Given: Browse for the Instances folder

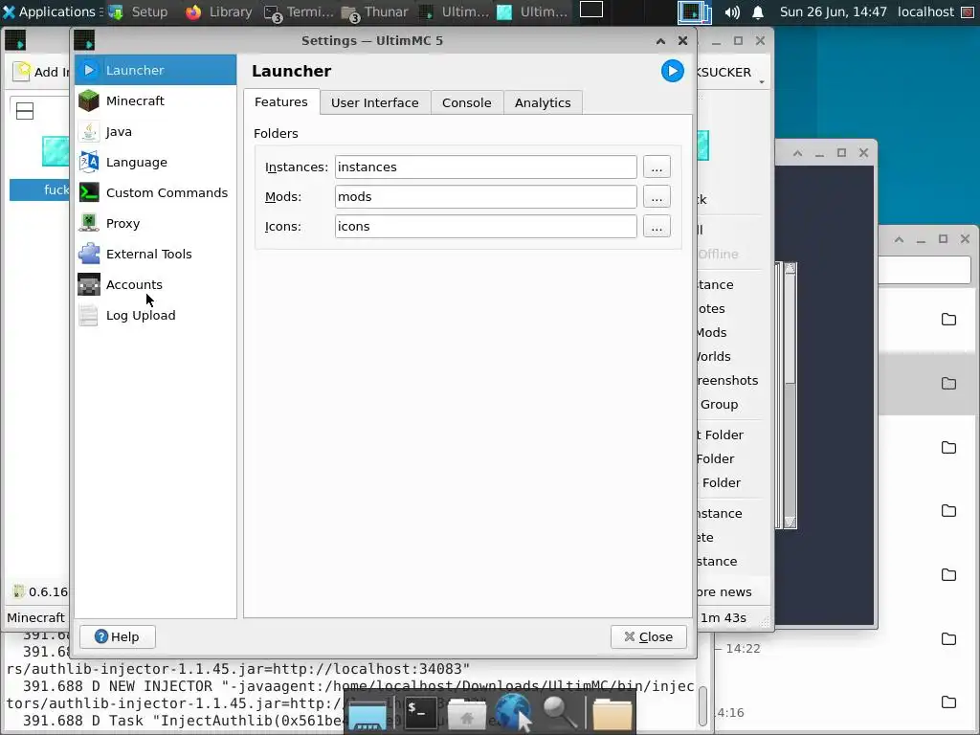Looking at the screenshot, I should (x=657, y=167).
